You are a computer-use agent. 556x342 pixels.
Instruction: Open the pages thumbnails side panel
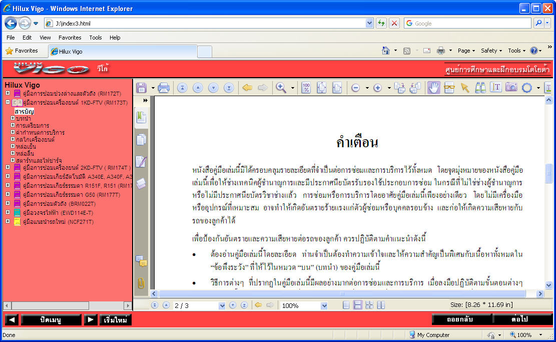click(x=141, y=140)
